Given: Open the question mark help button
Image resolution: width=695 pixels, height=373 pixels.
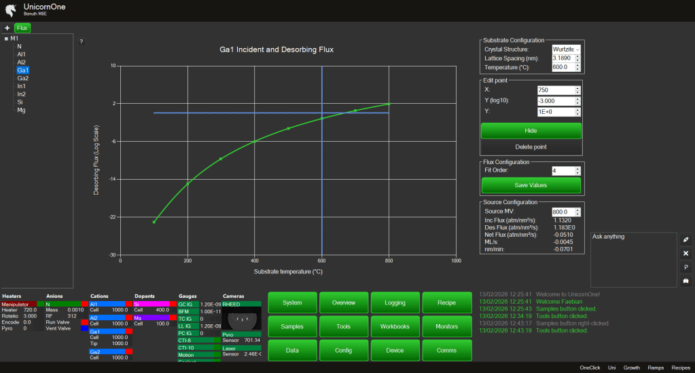Looking at the screenshot, I should 82,41.
